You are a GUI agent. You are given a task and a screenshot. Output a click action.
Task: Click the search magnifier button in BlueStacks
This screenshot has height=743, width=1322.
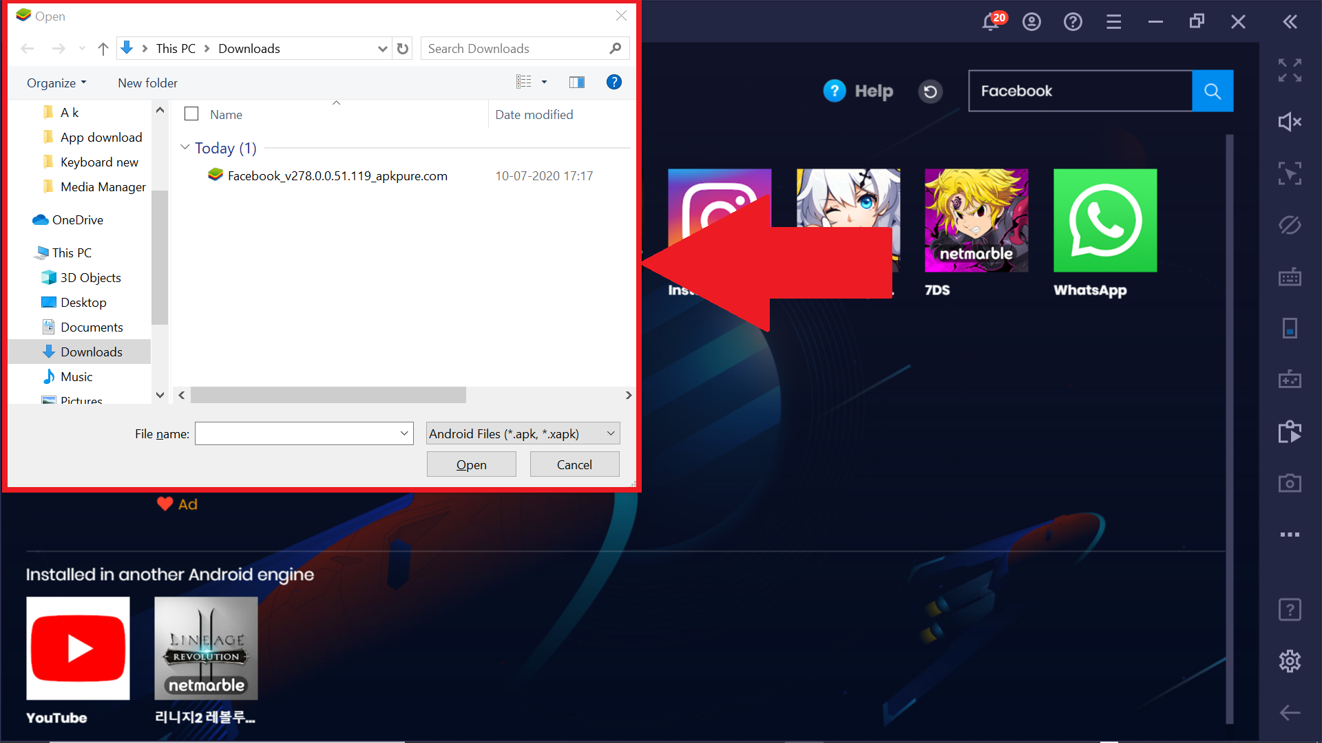click(1213, 91)
